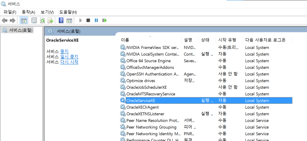Click the gear icon of OfficeSvcManagerAddons row
The width and height of the screenshot is (307, 141).
[123, 67]
